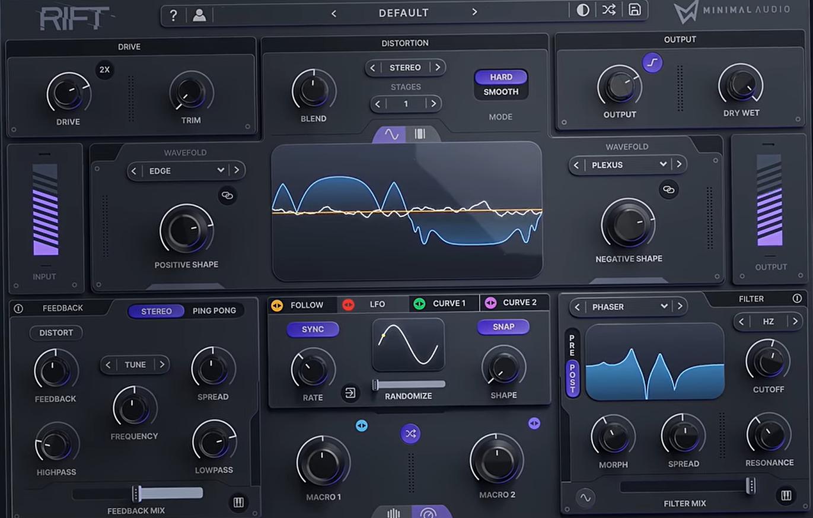
Task: Toggle the output soft clip icon
Action: point(653,62)
